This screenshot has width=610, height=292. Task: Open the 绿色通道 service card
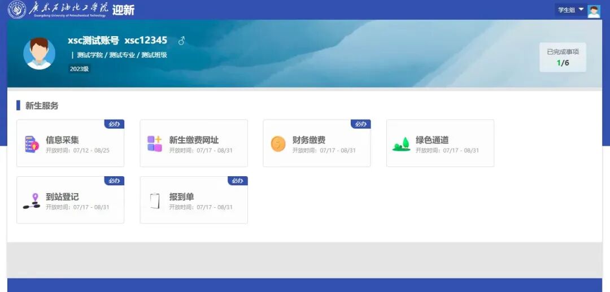coord(440,143)
